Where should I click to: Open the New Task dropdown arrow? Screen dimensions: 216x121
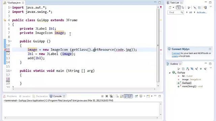pyautogui.click(x=173, y=7)
